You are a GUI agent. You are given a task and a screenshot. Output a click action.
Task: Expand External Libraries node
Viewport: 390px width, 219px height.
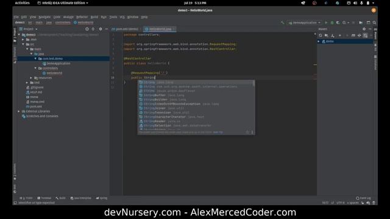[x=19, y=111]
